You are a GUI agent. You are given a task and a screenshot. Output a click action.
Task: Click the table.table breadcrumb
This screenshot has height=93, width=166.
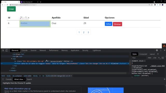(27, 76)
